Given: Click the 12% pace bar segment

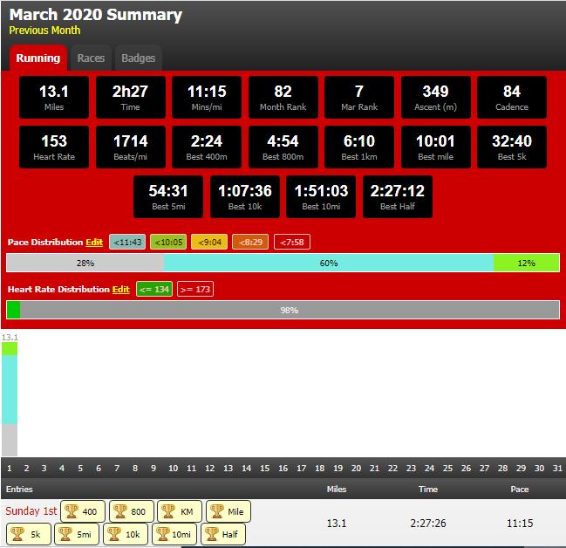Looking at the screenshot, I should pyautogui.click(x=527, y=263).
